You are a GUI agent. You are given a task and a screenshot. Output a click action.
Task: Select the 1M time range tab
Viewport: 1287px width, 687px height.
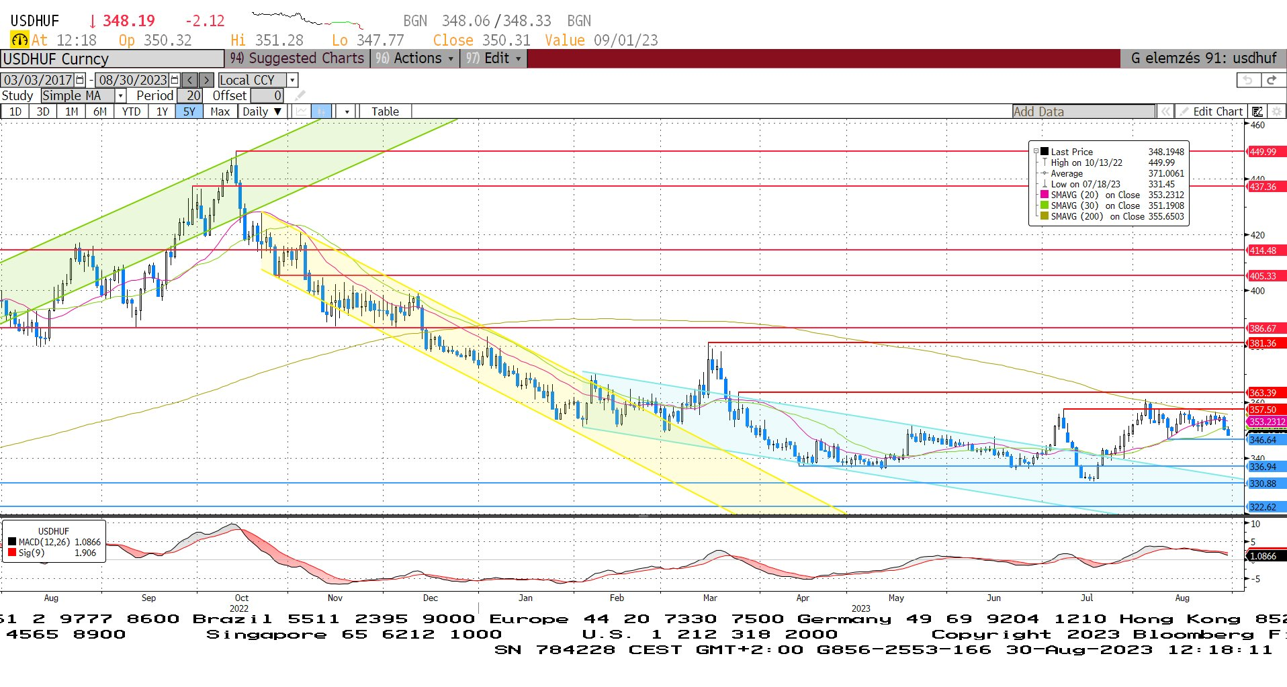coord(71,111)
